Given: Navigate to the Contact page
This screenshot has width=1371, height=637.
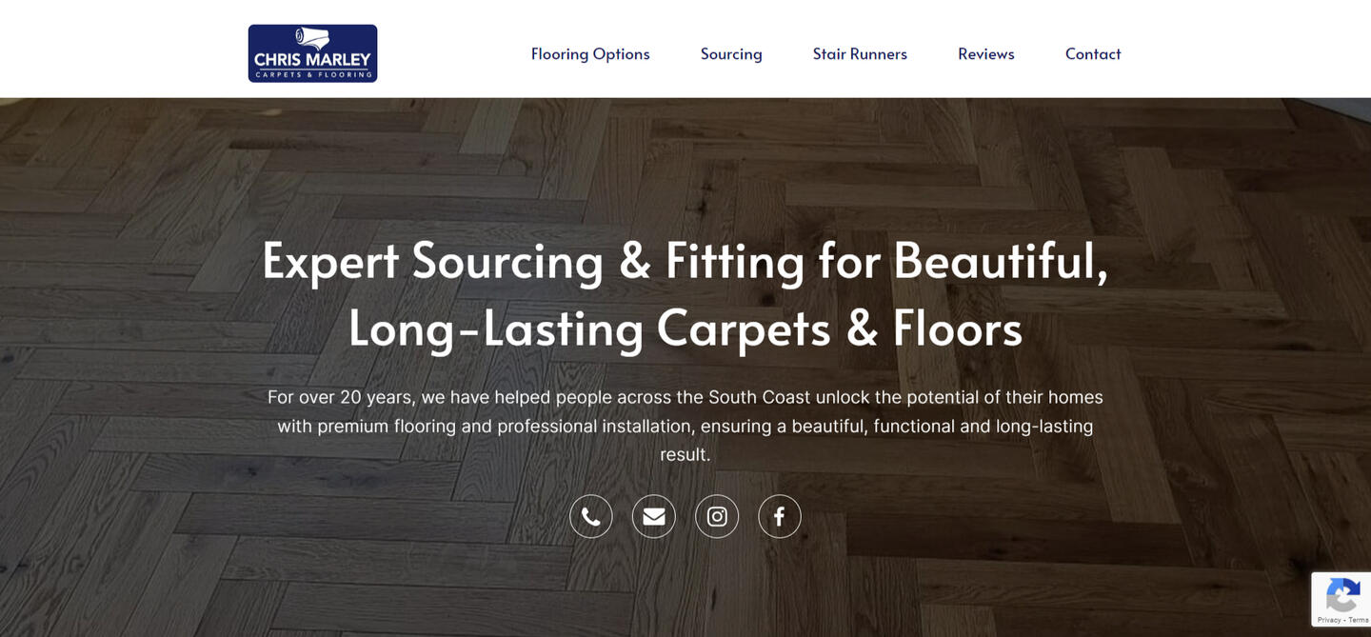Looking at the screenshot, I should (x=1093, y=54).
